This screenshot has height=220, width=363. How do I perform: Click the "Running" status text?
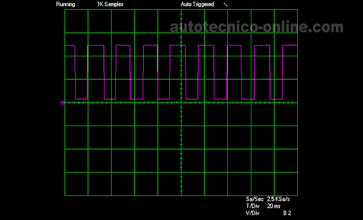[x=66, y=4]
